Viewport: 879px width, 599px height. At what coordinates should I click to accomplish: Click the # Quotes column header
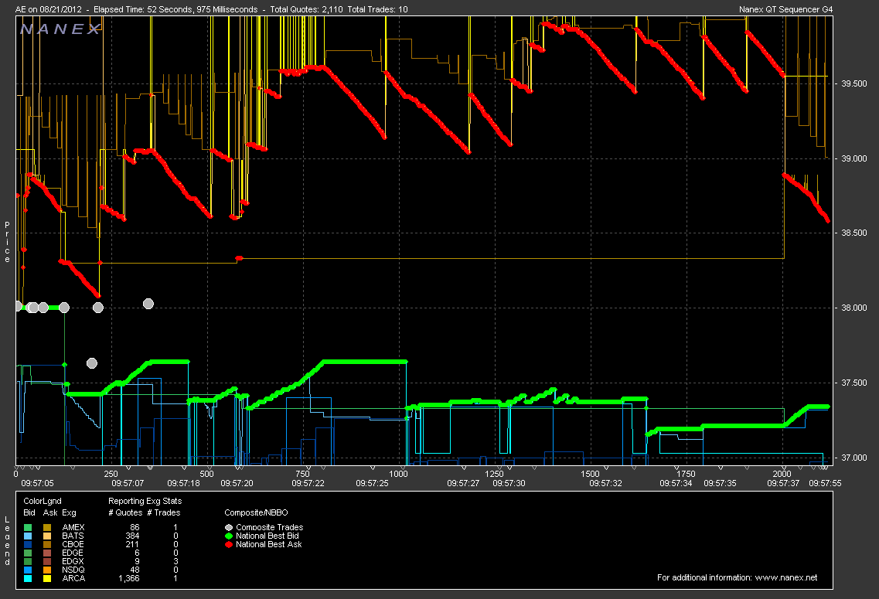[x=125, y=512]
